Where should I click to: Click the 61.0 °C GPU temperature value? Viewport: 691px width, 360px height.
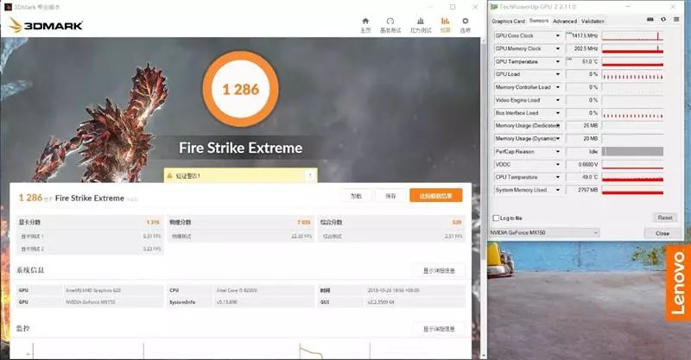[590, 61]
